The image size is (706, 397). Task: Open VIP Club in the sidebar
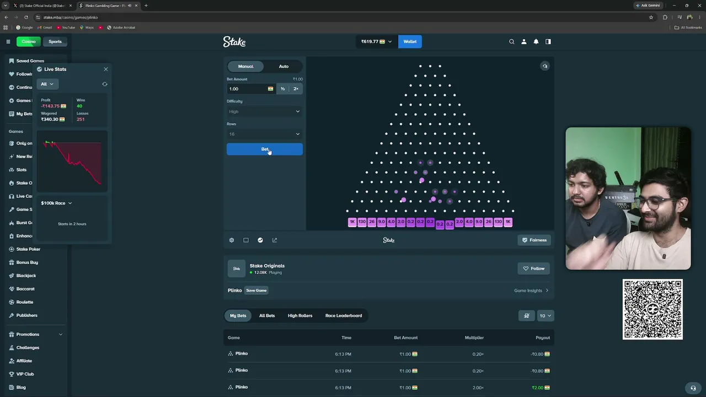[25, 374]
